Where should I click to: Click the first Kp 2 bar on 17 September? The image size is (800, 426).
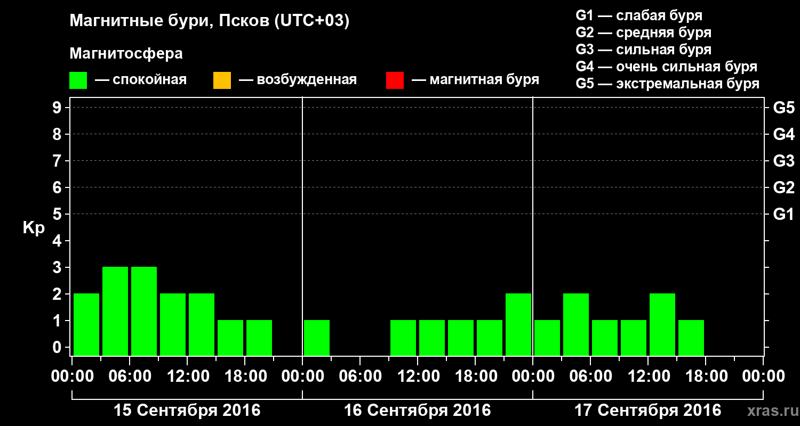click(x=576, y=324)
